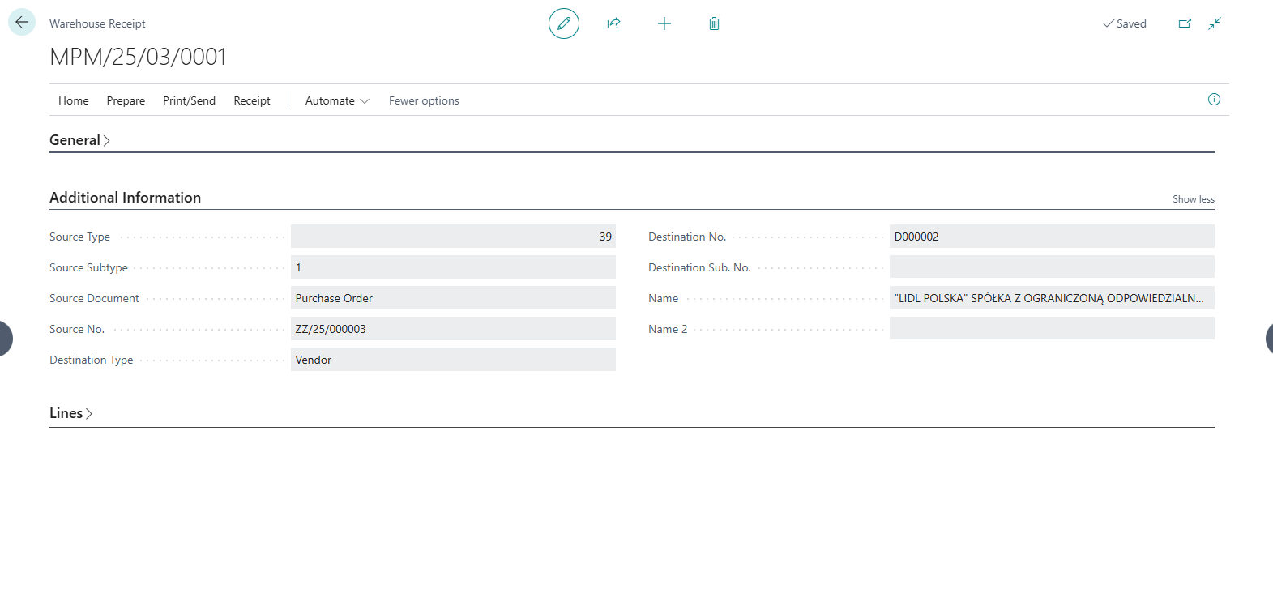The image size is (1273, 610).
Task: Click the Additional Information heading
Action: 125,198
